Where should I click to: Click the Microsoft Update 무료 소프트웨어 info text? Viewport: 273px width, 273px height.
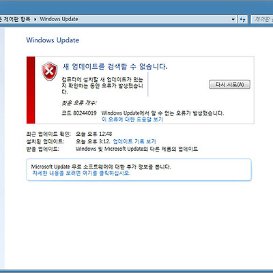tap(101, 167)
